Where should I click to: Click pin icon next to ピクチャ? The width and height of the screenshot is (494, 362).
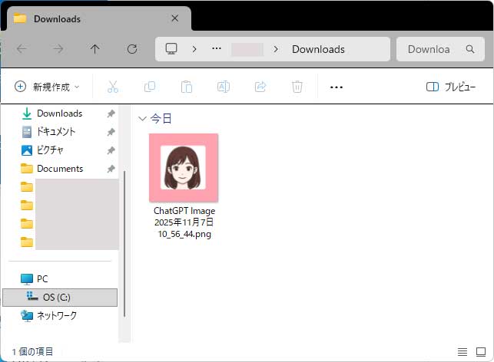click(x=111, y=150)
